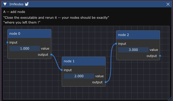Click node 0 "output" label

click(x=43, y=55)
